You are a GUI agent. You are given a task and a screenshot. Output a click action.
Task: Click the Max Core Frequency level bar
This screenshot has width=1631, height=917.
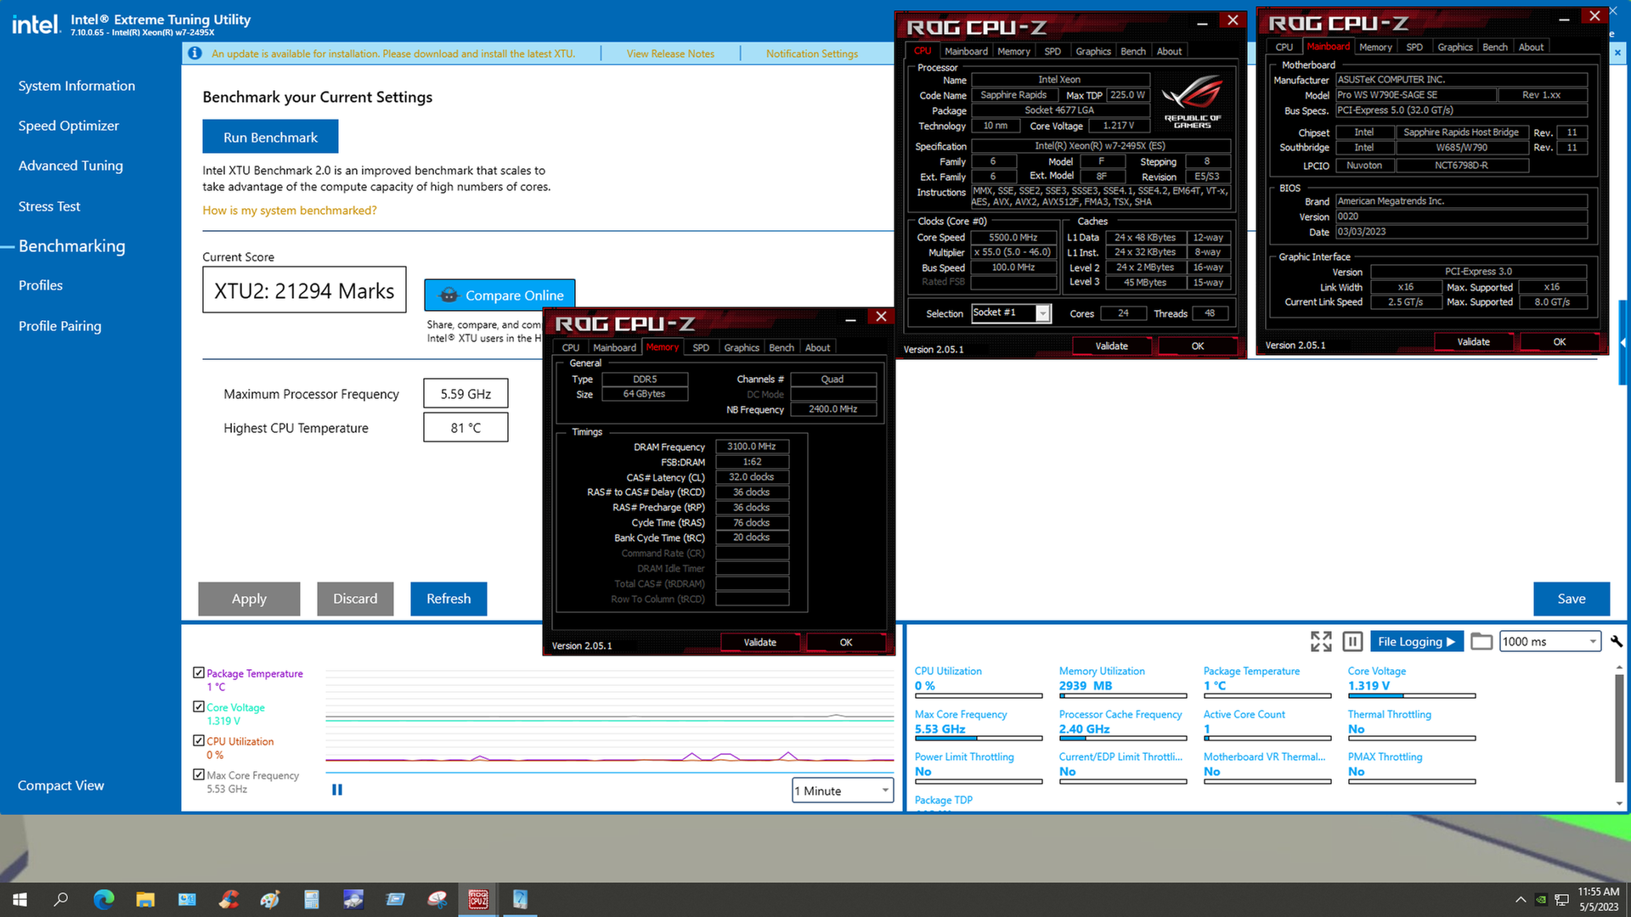[979, 739]
